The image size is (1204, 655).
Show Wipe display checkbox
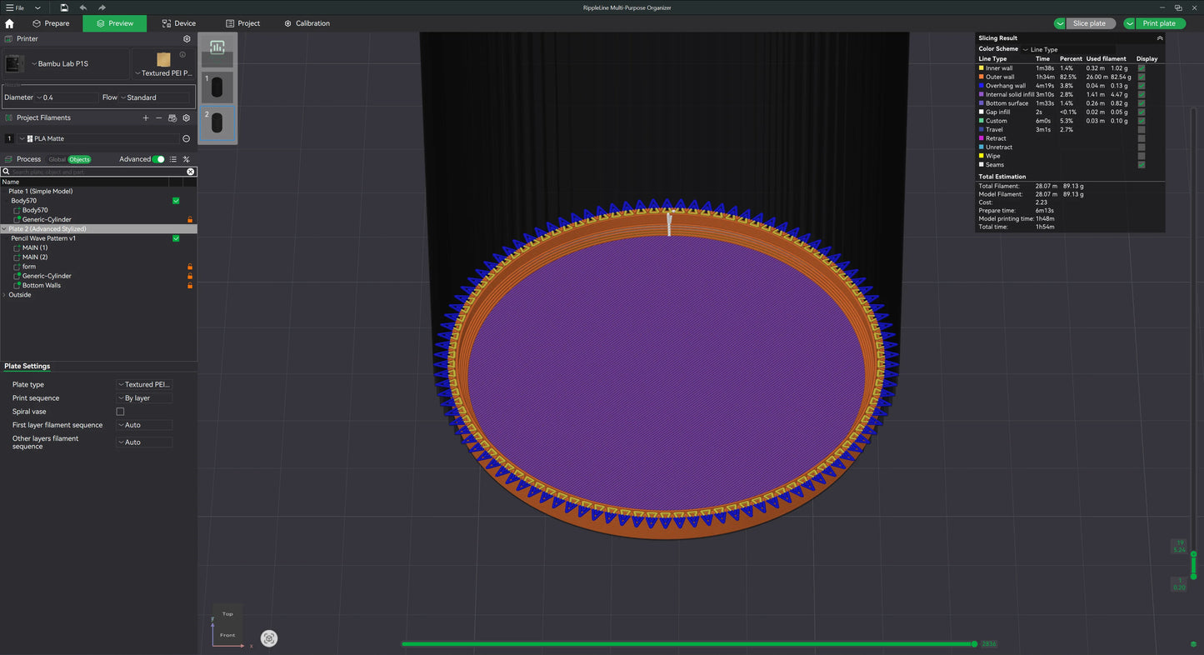pos(1142,156)
